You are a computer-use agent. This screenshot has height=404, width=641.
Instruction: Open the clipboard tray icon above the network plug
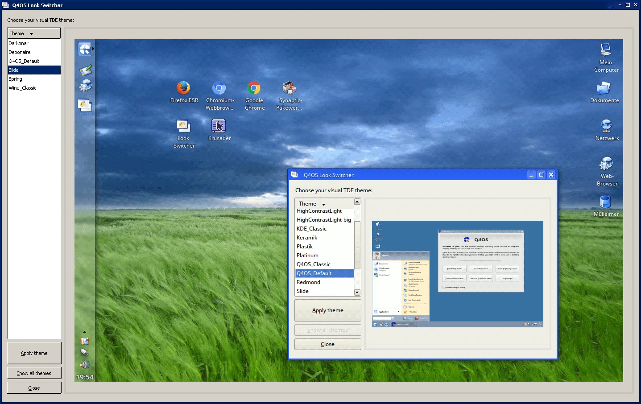[x=85, y=341]
